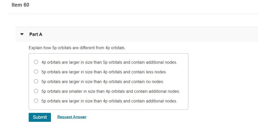Click the question prompt 'Explain how 5p orbitals'

pyautogui.click(x=77, y=48)
